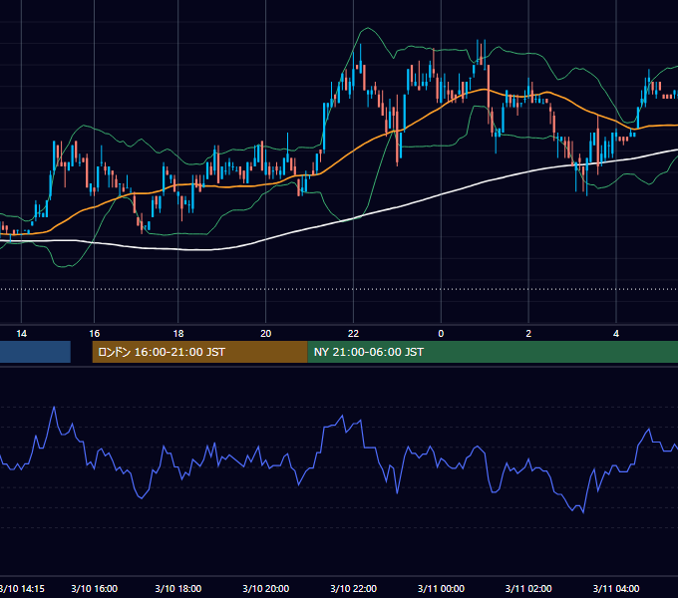The height and width of the screenshot is (598, 678).
Task: Click the 3/11 02:00 time label
Action: pyautogui.click(x=528, y=588)
